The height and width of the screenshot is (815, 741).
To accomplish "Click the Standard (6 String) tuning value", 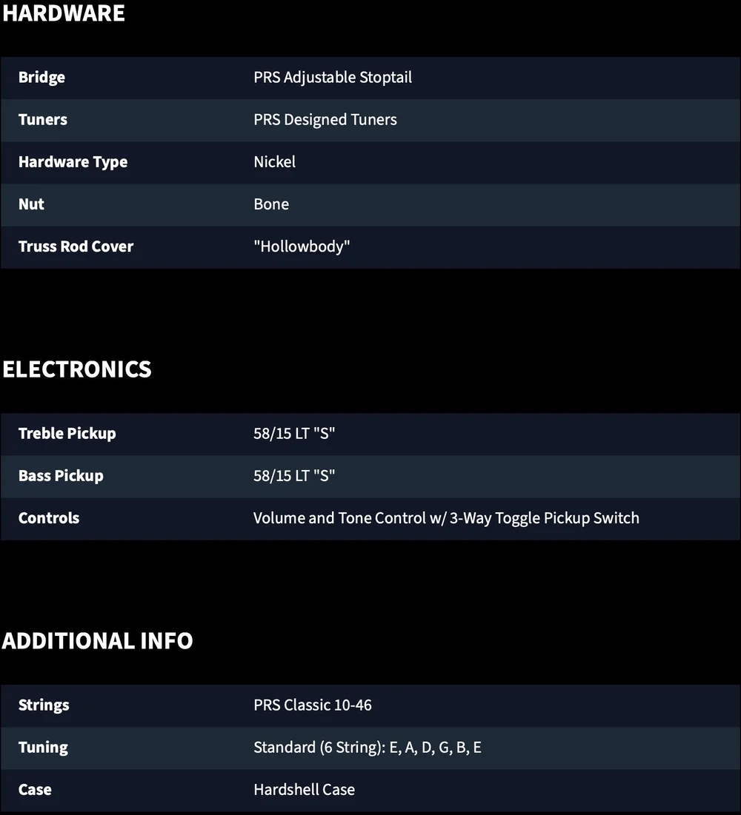I will (x=368, y=748).
